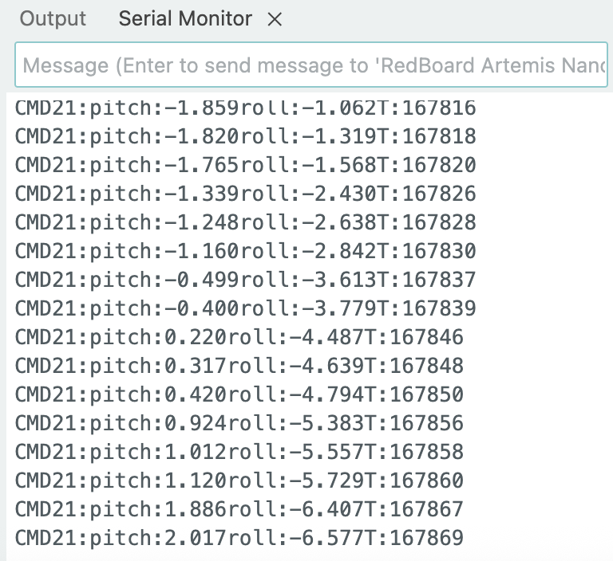
Task: Select the Serial Monitor tab
Action: pos(185,19)
